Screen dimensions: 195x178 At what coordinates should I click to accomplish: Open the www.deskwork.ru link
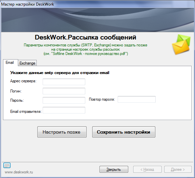(19, 172)
